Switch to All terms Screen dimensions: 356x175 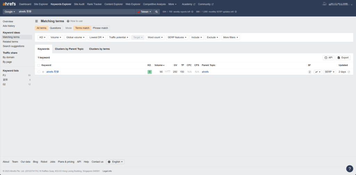[42, 28]
